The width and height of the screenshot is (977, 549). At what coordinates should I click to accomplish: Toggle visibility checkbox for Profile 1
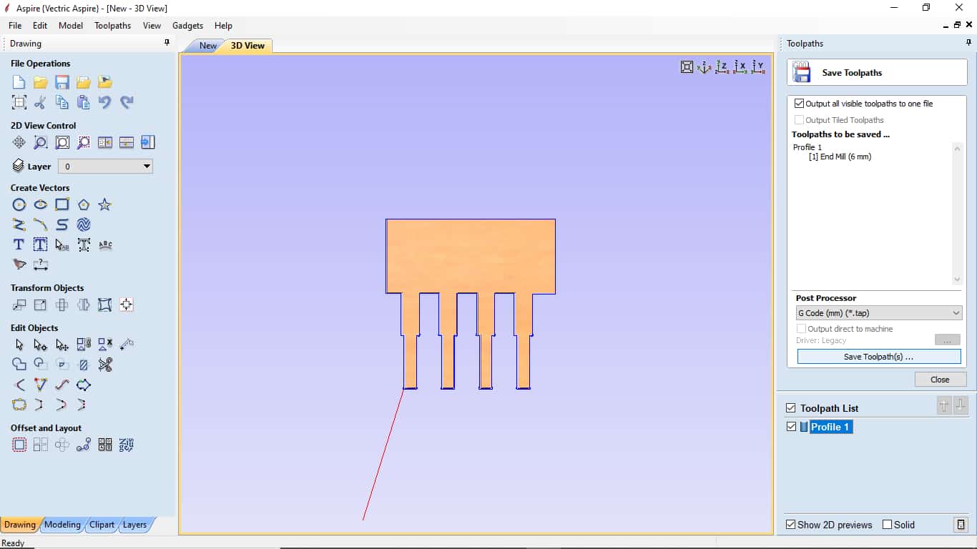click(x=791, y=427)
